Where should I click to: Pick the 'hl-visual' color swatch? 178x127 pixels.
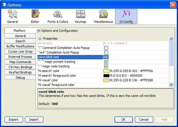coord(106,80)
